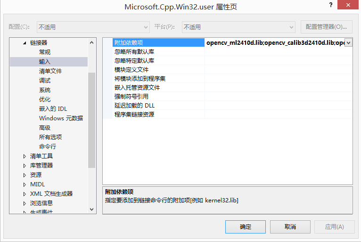Expand the 清单工具 tree node
The width and height of the screenshot is (361, 242).
click(x=25, y=156)
